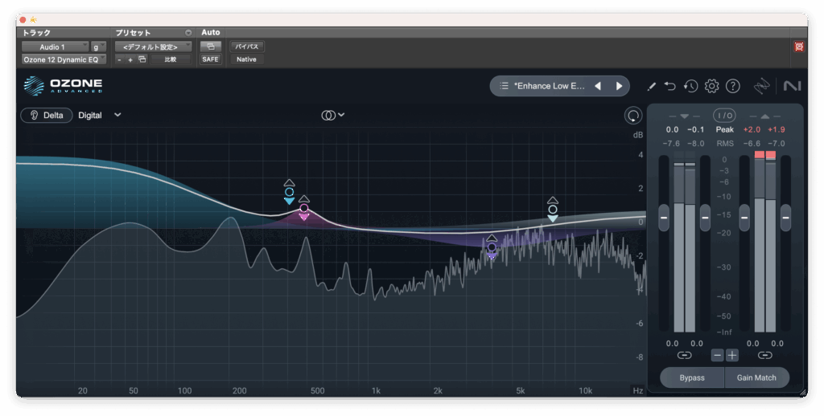
Task: Click the 比較 compare button
Action: (171, 59)
